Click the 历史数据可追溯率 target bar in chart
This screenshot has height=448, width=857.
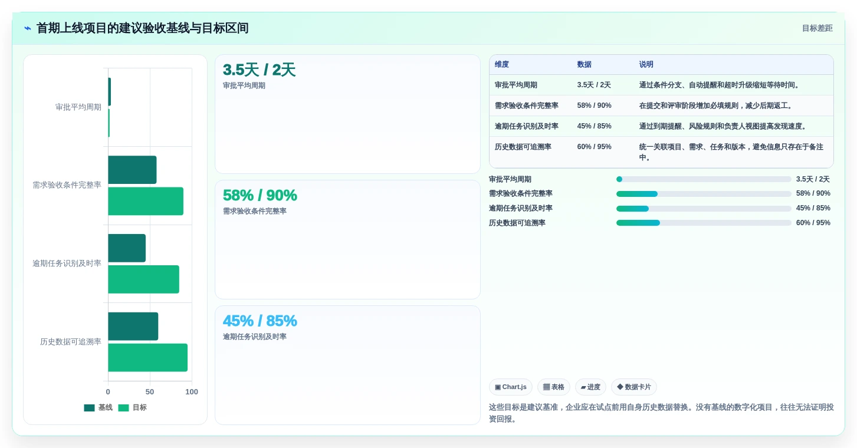[147, 358]
